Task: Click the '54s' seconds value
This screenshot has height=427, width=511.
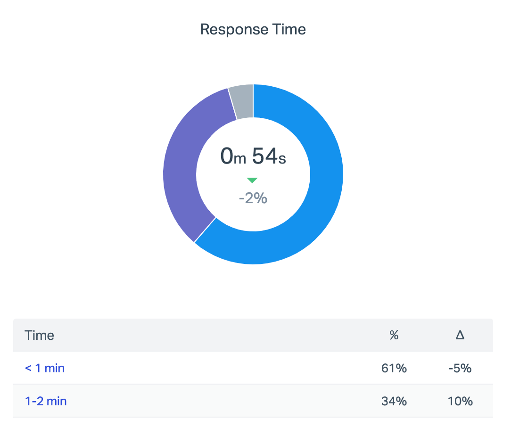Action: coord(269,156)
